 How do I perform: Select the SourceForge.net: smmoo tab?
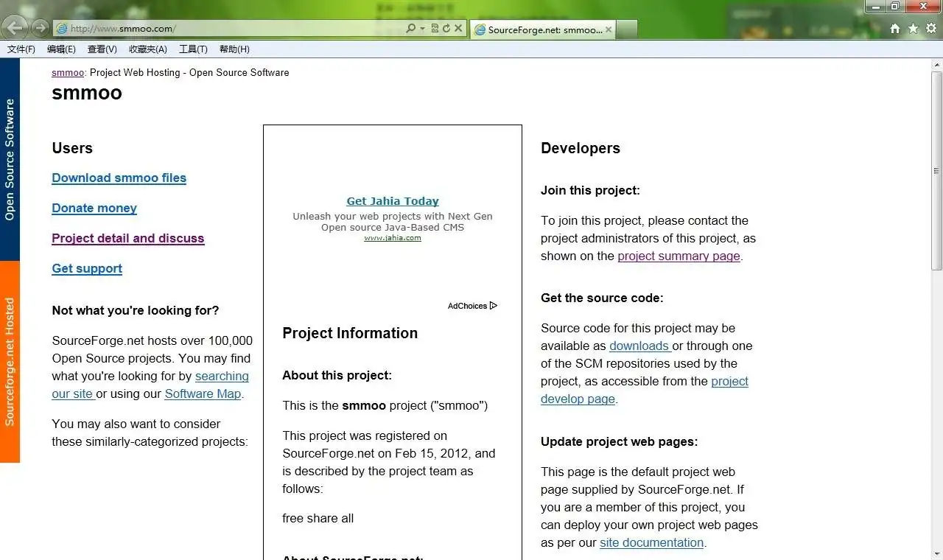(x=541, y=29)
